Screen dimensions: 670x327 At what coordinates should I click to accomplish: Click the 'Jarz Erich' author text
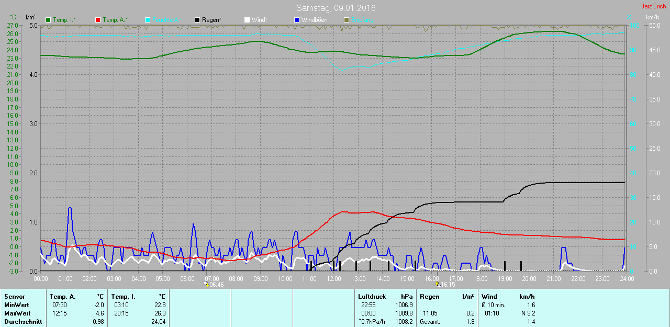pyautogui.click(x=654, y=6)
